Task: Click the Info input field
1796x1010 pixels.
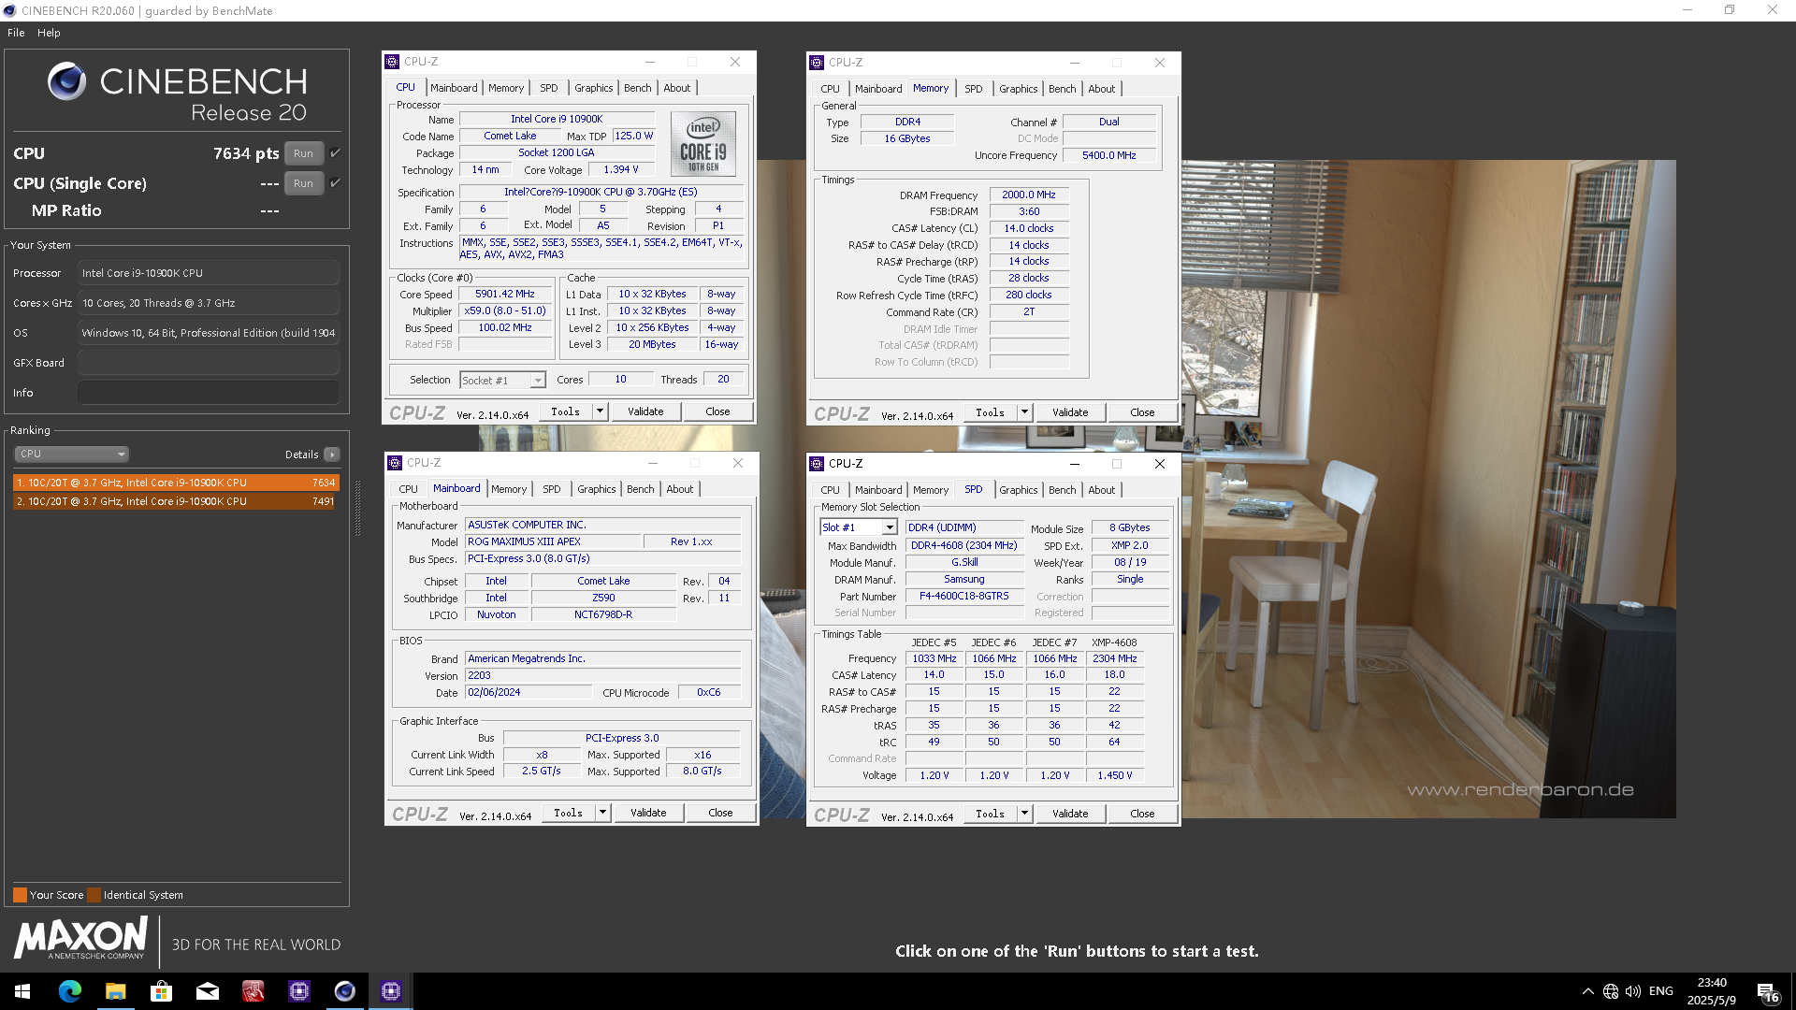Action: click(208, 393)
